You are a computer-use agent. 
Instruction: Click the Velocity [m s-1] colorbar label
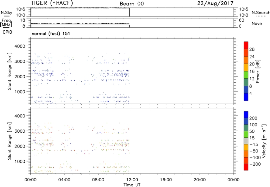coord(264,141)
